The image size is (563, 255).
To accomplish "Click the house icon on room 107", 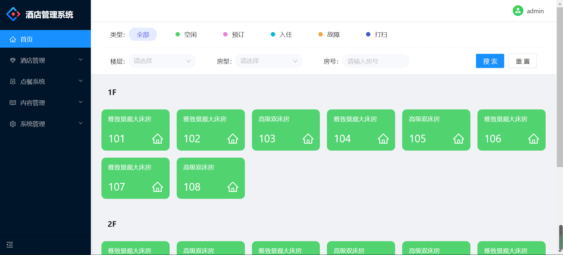I will 158,186.
